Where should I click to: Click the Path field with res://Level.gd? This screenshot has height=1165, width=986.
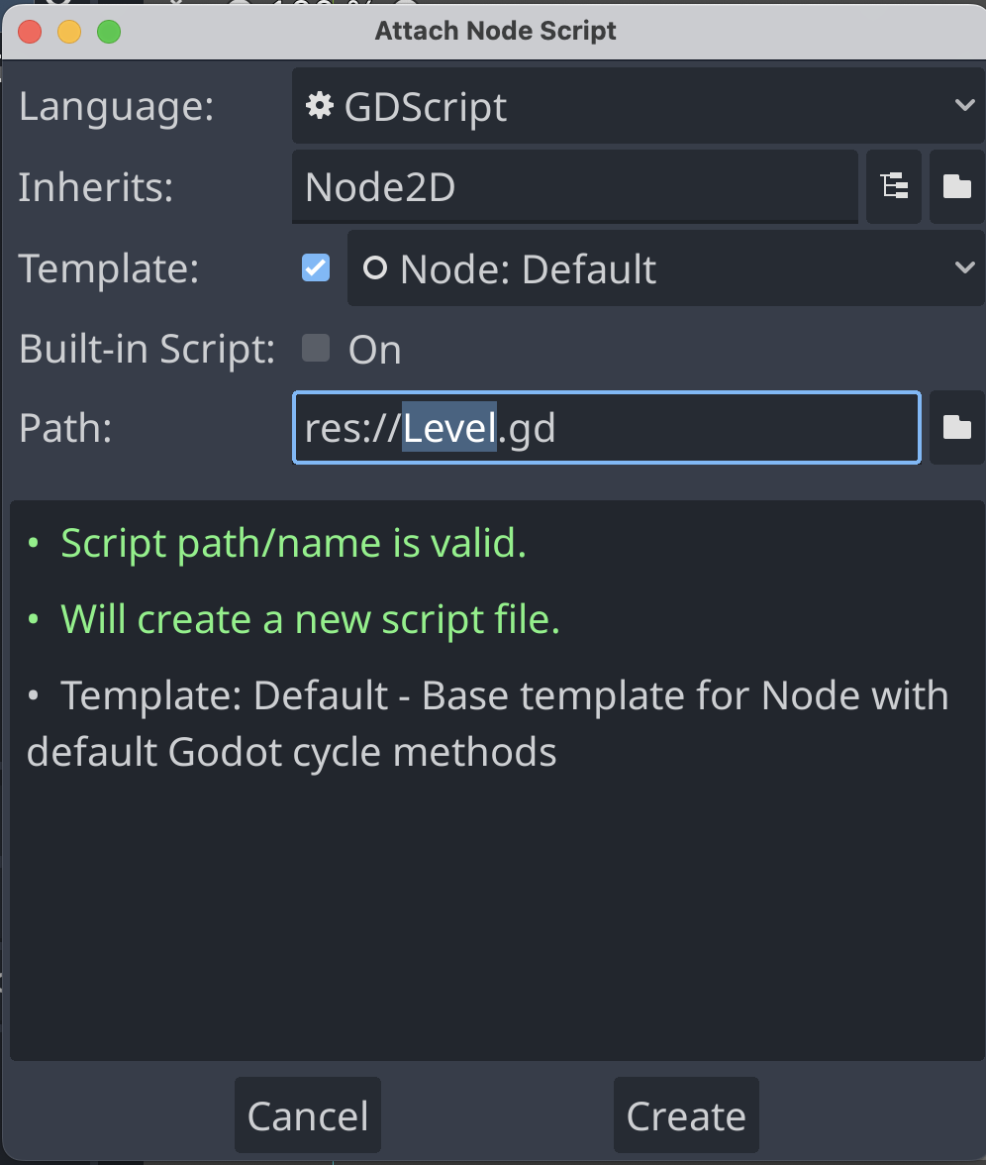[x=607, y=428]
